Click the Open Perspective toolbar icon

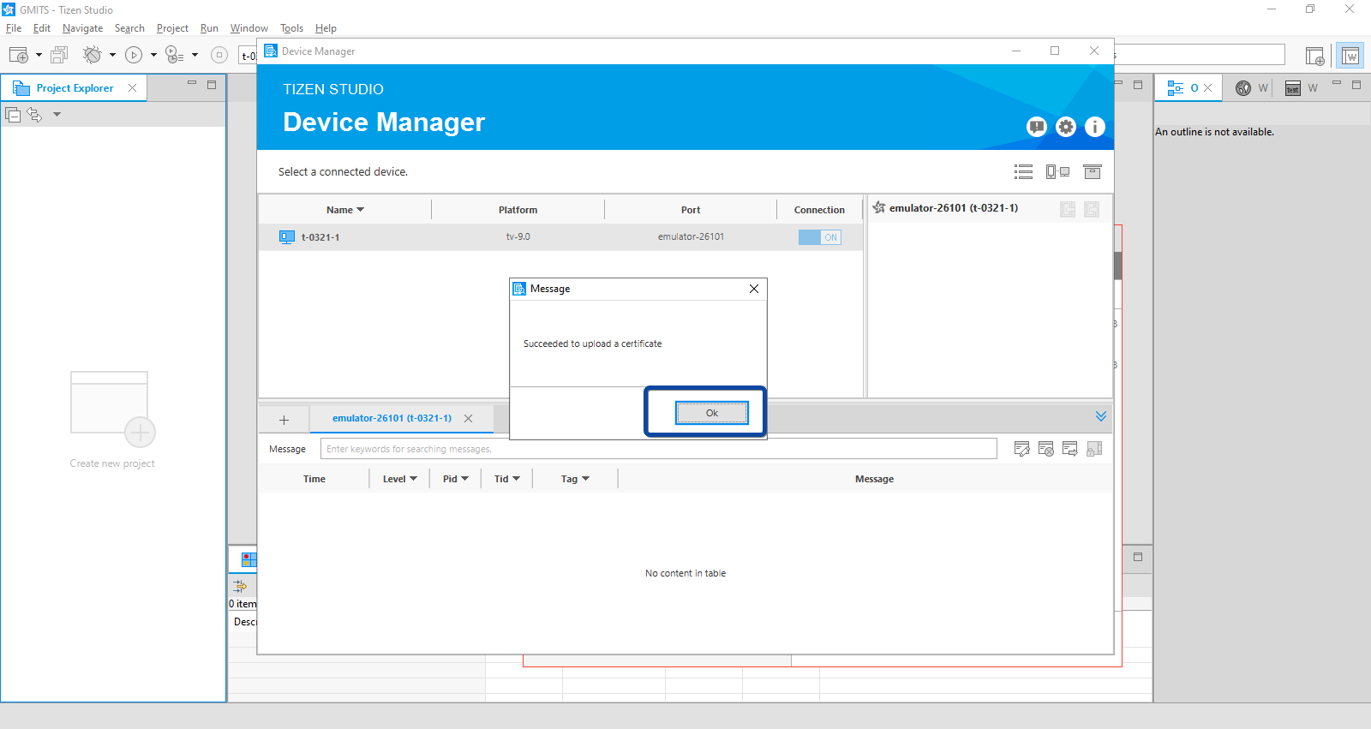[x=1314, y=57]
